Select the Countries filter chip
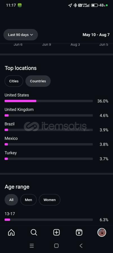The height and width of the screenshot is (253, 113). coord(38,81)
